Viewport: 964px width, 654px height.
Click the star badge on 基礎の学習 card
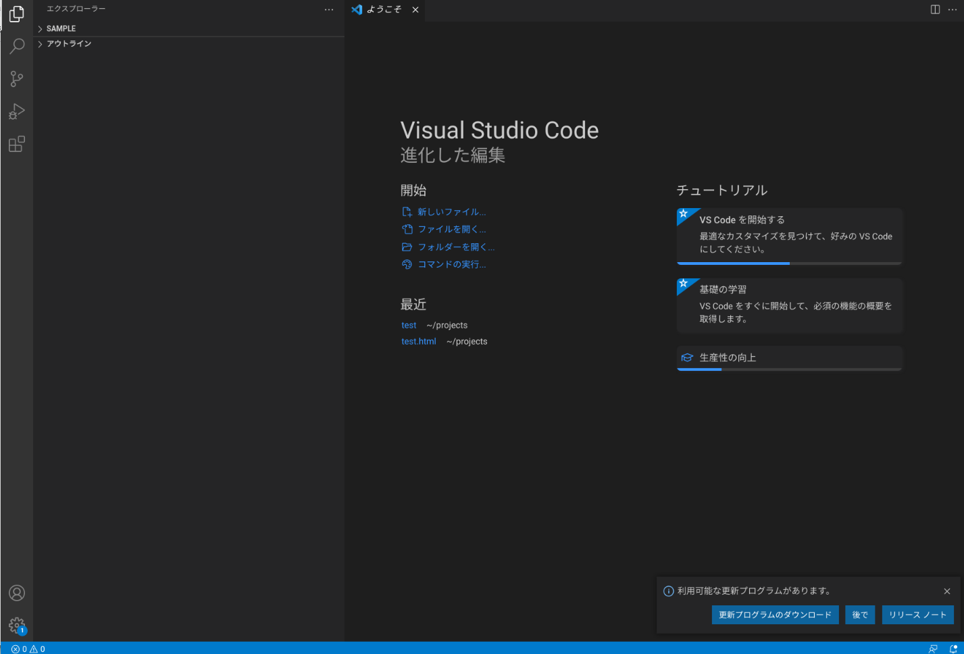(684, 284)
